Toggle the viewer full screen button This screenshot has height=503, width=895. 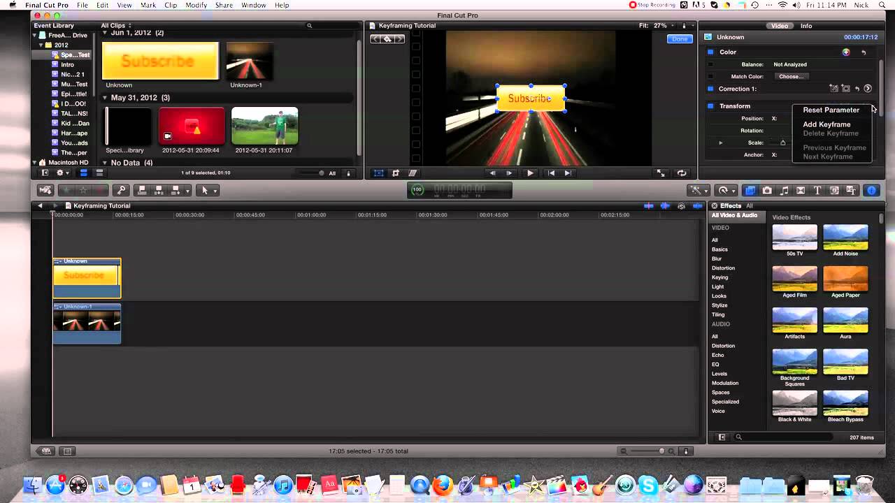pyautogui.click(x=661, y=173)
